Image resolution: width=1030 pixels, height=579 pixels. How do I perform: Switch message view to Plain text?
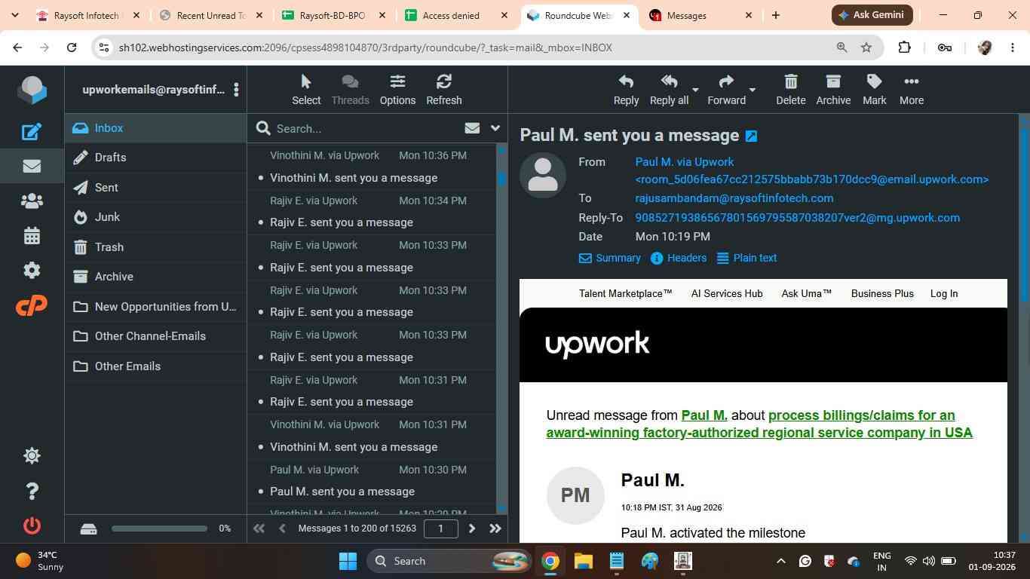746,258
